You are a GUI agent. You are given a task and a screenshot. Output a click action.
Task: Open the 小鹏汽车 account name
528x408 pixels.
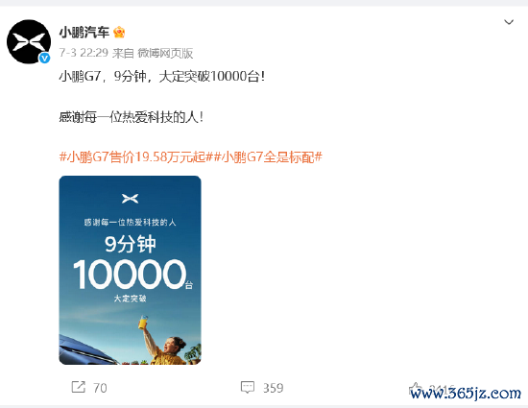84,33
